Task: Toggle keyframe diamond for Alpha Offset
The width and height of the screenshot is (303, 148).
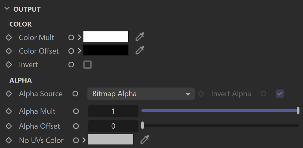Action: click(9, 126)
